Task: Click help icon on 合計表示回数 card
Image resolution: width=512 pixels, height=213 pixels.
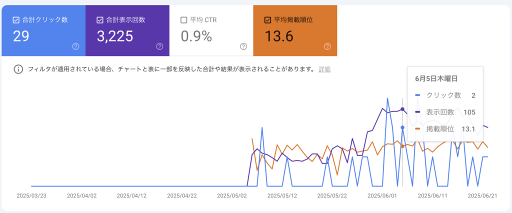Action: tap(159, 46)
